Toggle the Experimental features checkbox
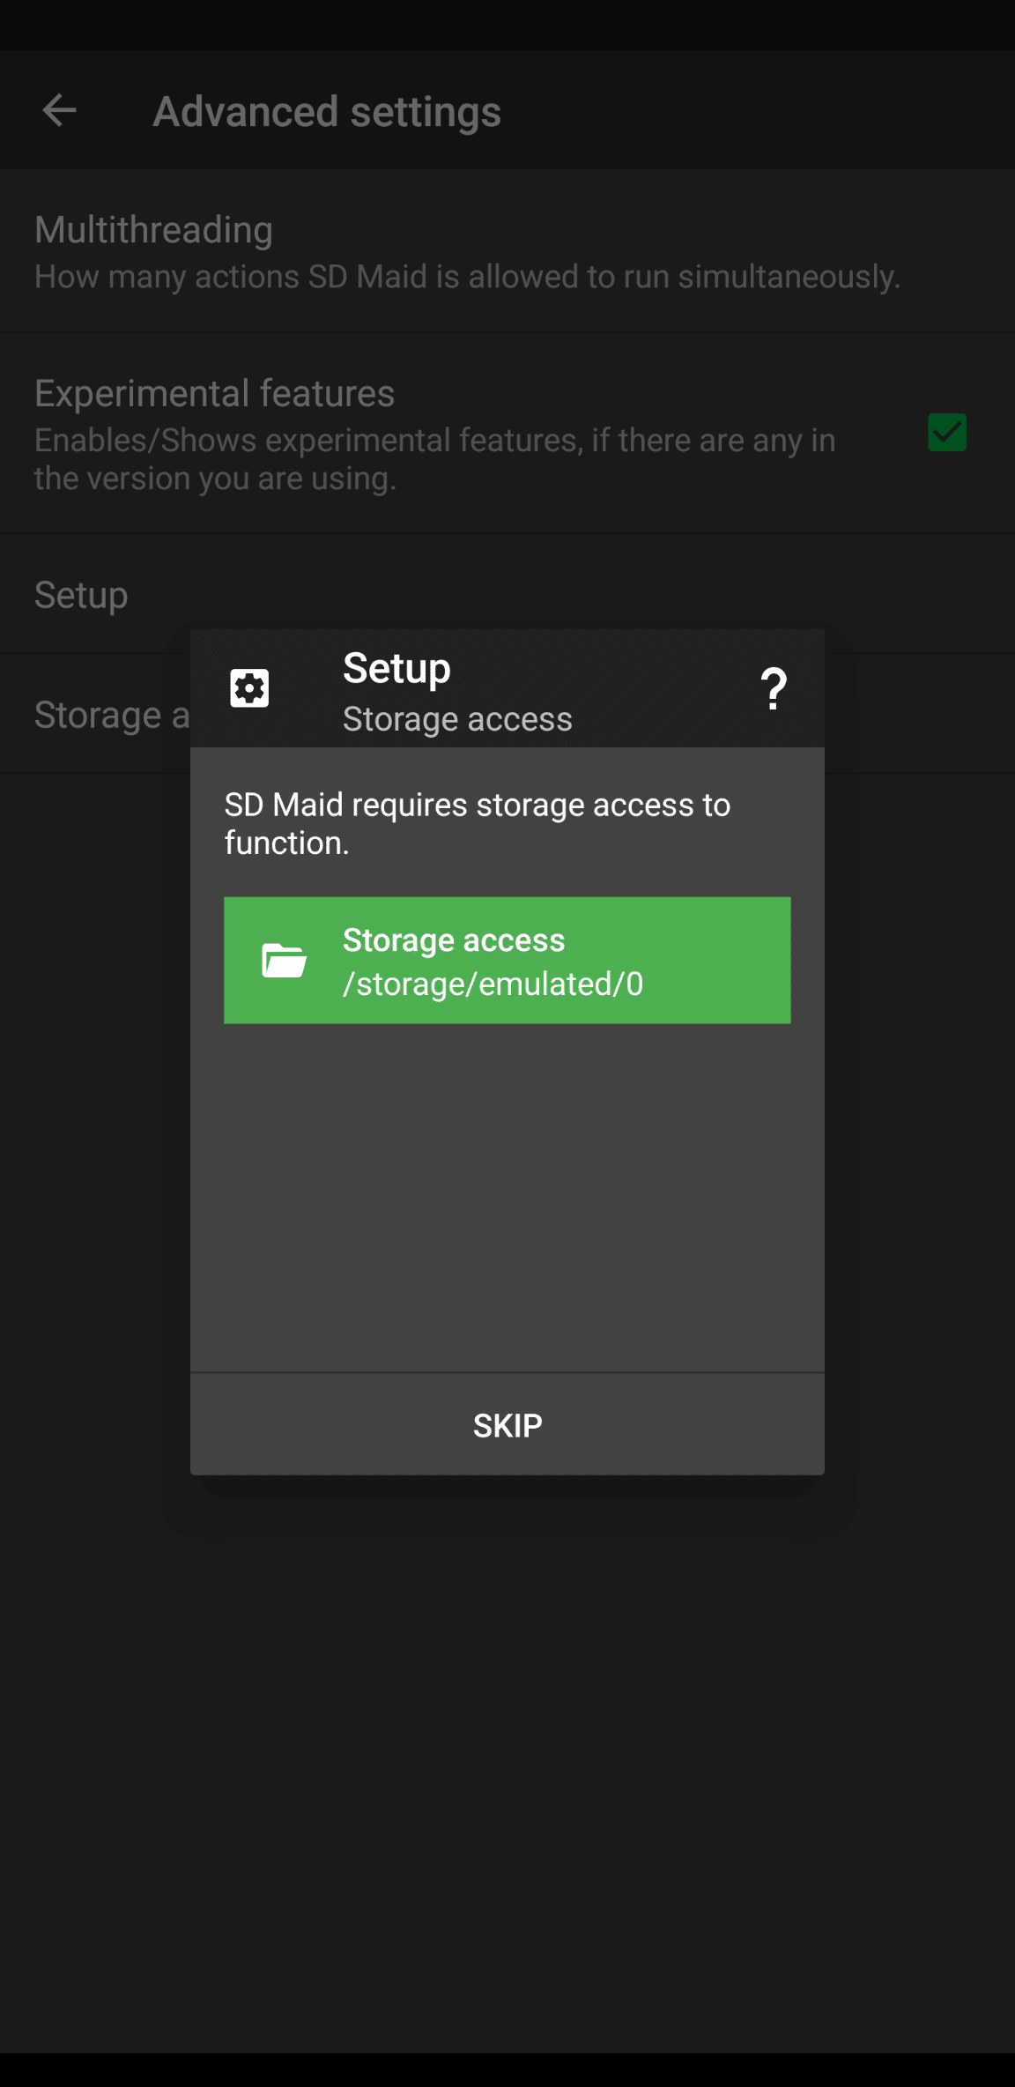The width and height of the screenshot is (1015, 2087). [x=947, y=433]
